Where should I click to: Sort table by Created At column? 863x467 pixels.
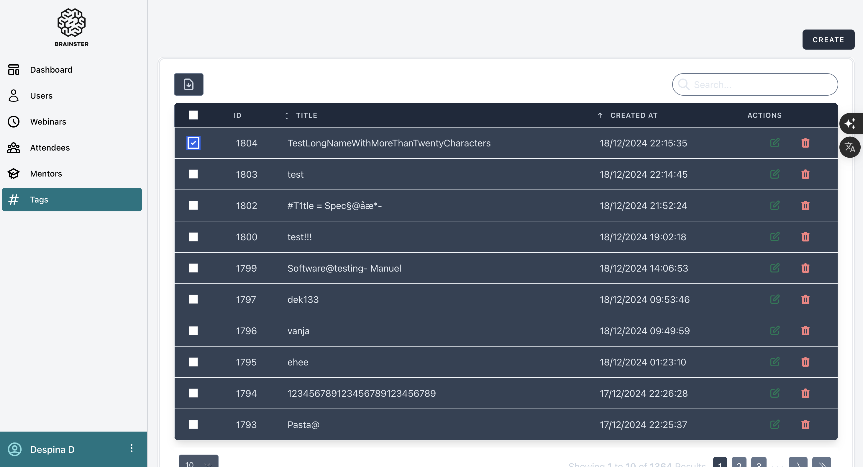coord(633,115)
